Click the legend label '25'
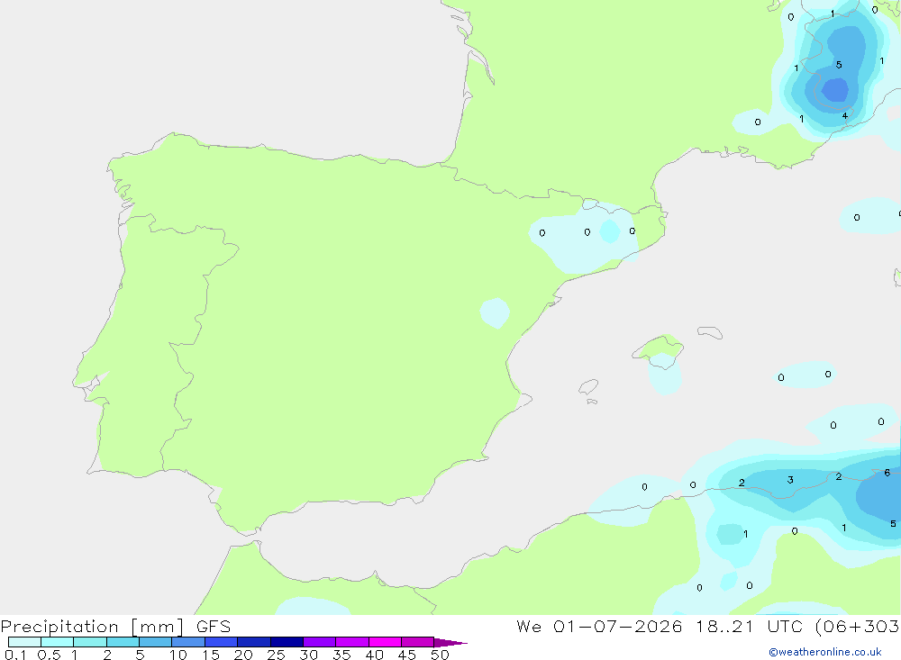This screenshot has width=901, height=660. (276, 655)
